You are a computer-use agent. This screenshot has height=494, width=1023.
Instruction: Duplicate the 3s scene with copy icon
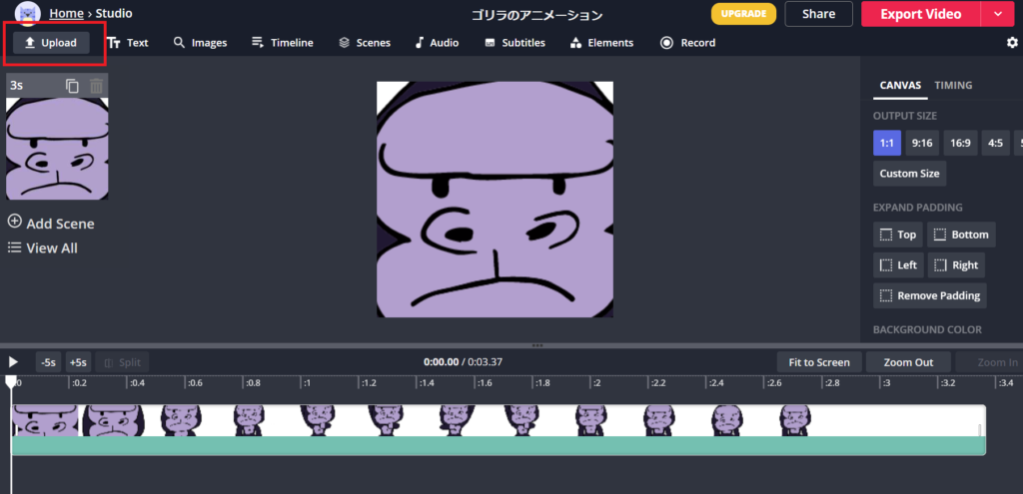pos(72,86)
